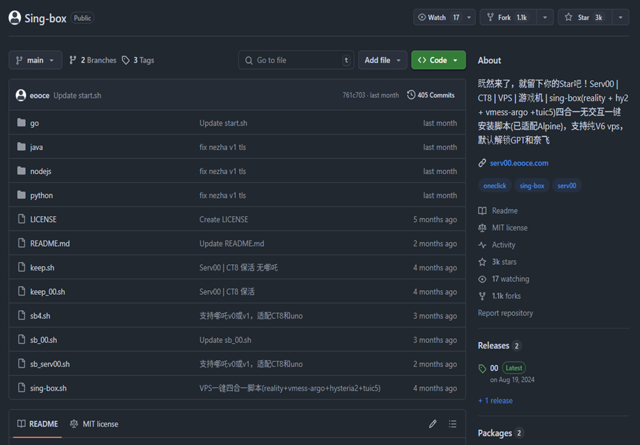
Task: Click the oneclick topic tag
Action: tap(494, 185)
